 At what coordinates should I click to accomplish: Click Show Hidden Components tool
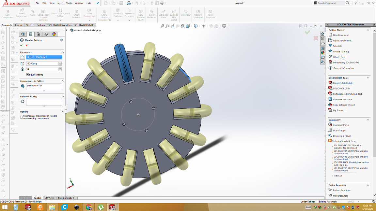(x=104, y=16)
